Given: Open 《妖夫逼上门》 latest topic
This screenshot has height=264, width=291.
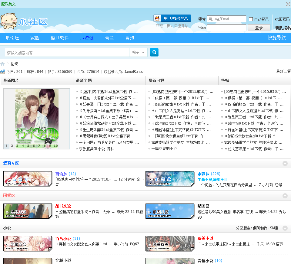Looking at the screenshot, I should (109, 104).
